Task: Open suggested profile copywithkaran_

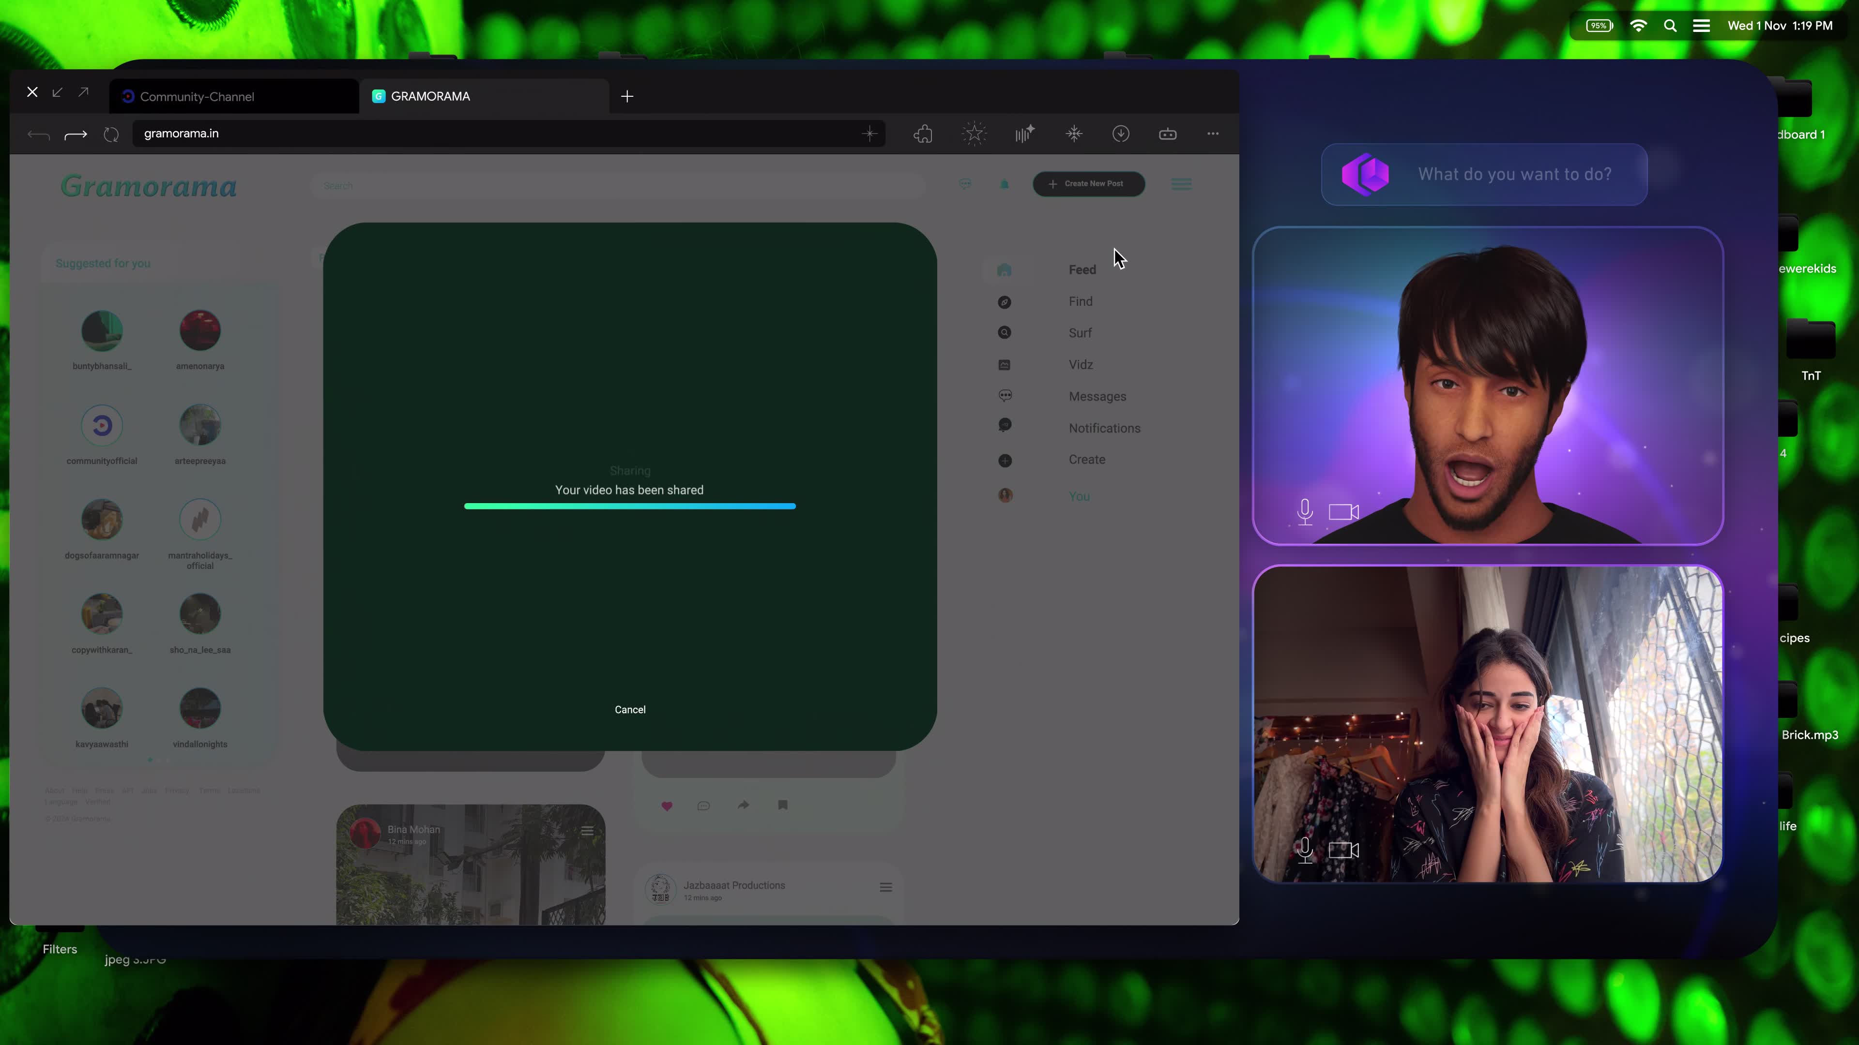Action: pyautogui.click(x=102, y=614)
